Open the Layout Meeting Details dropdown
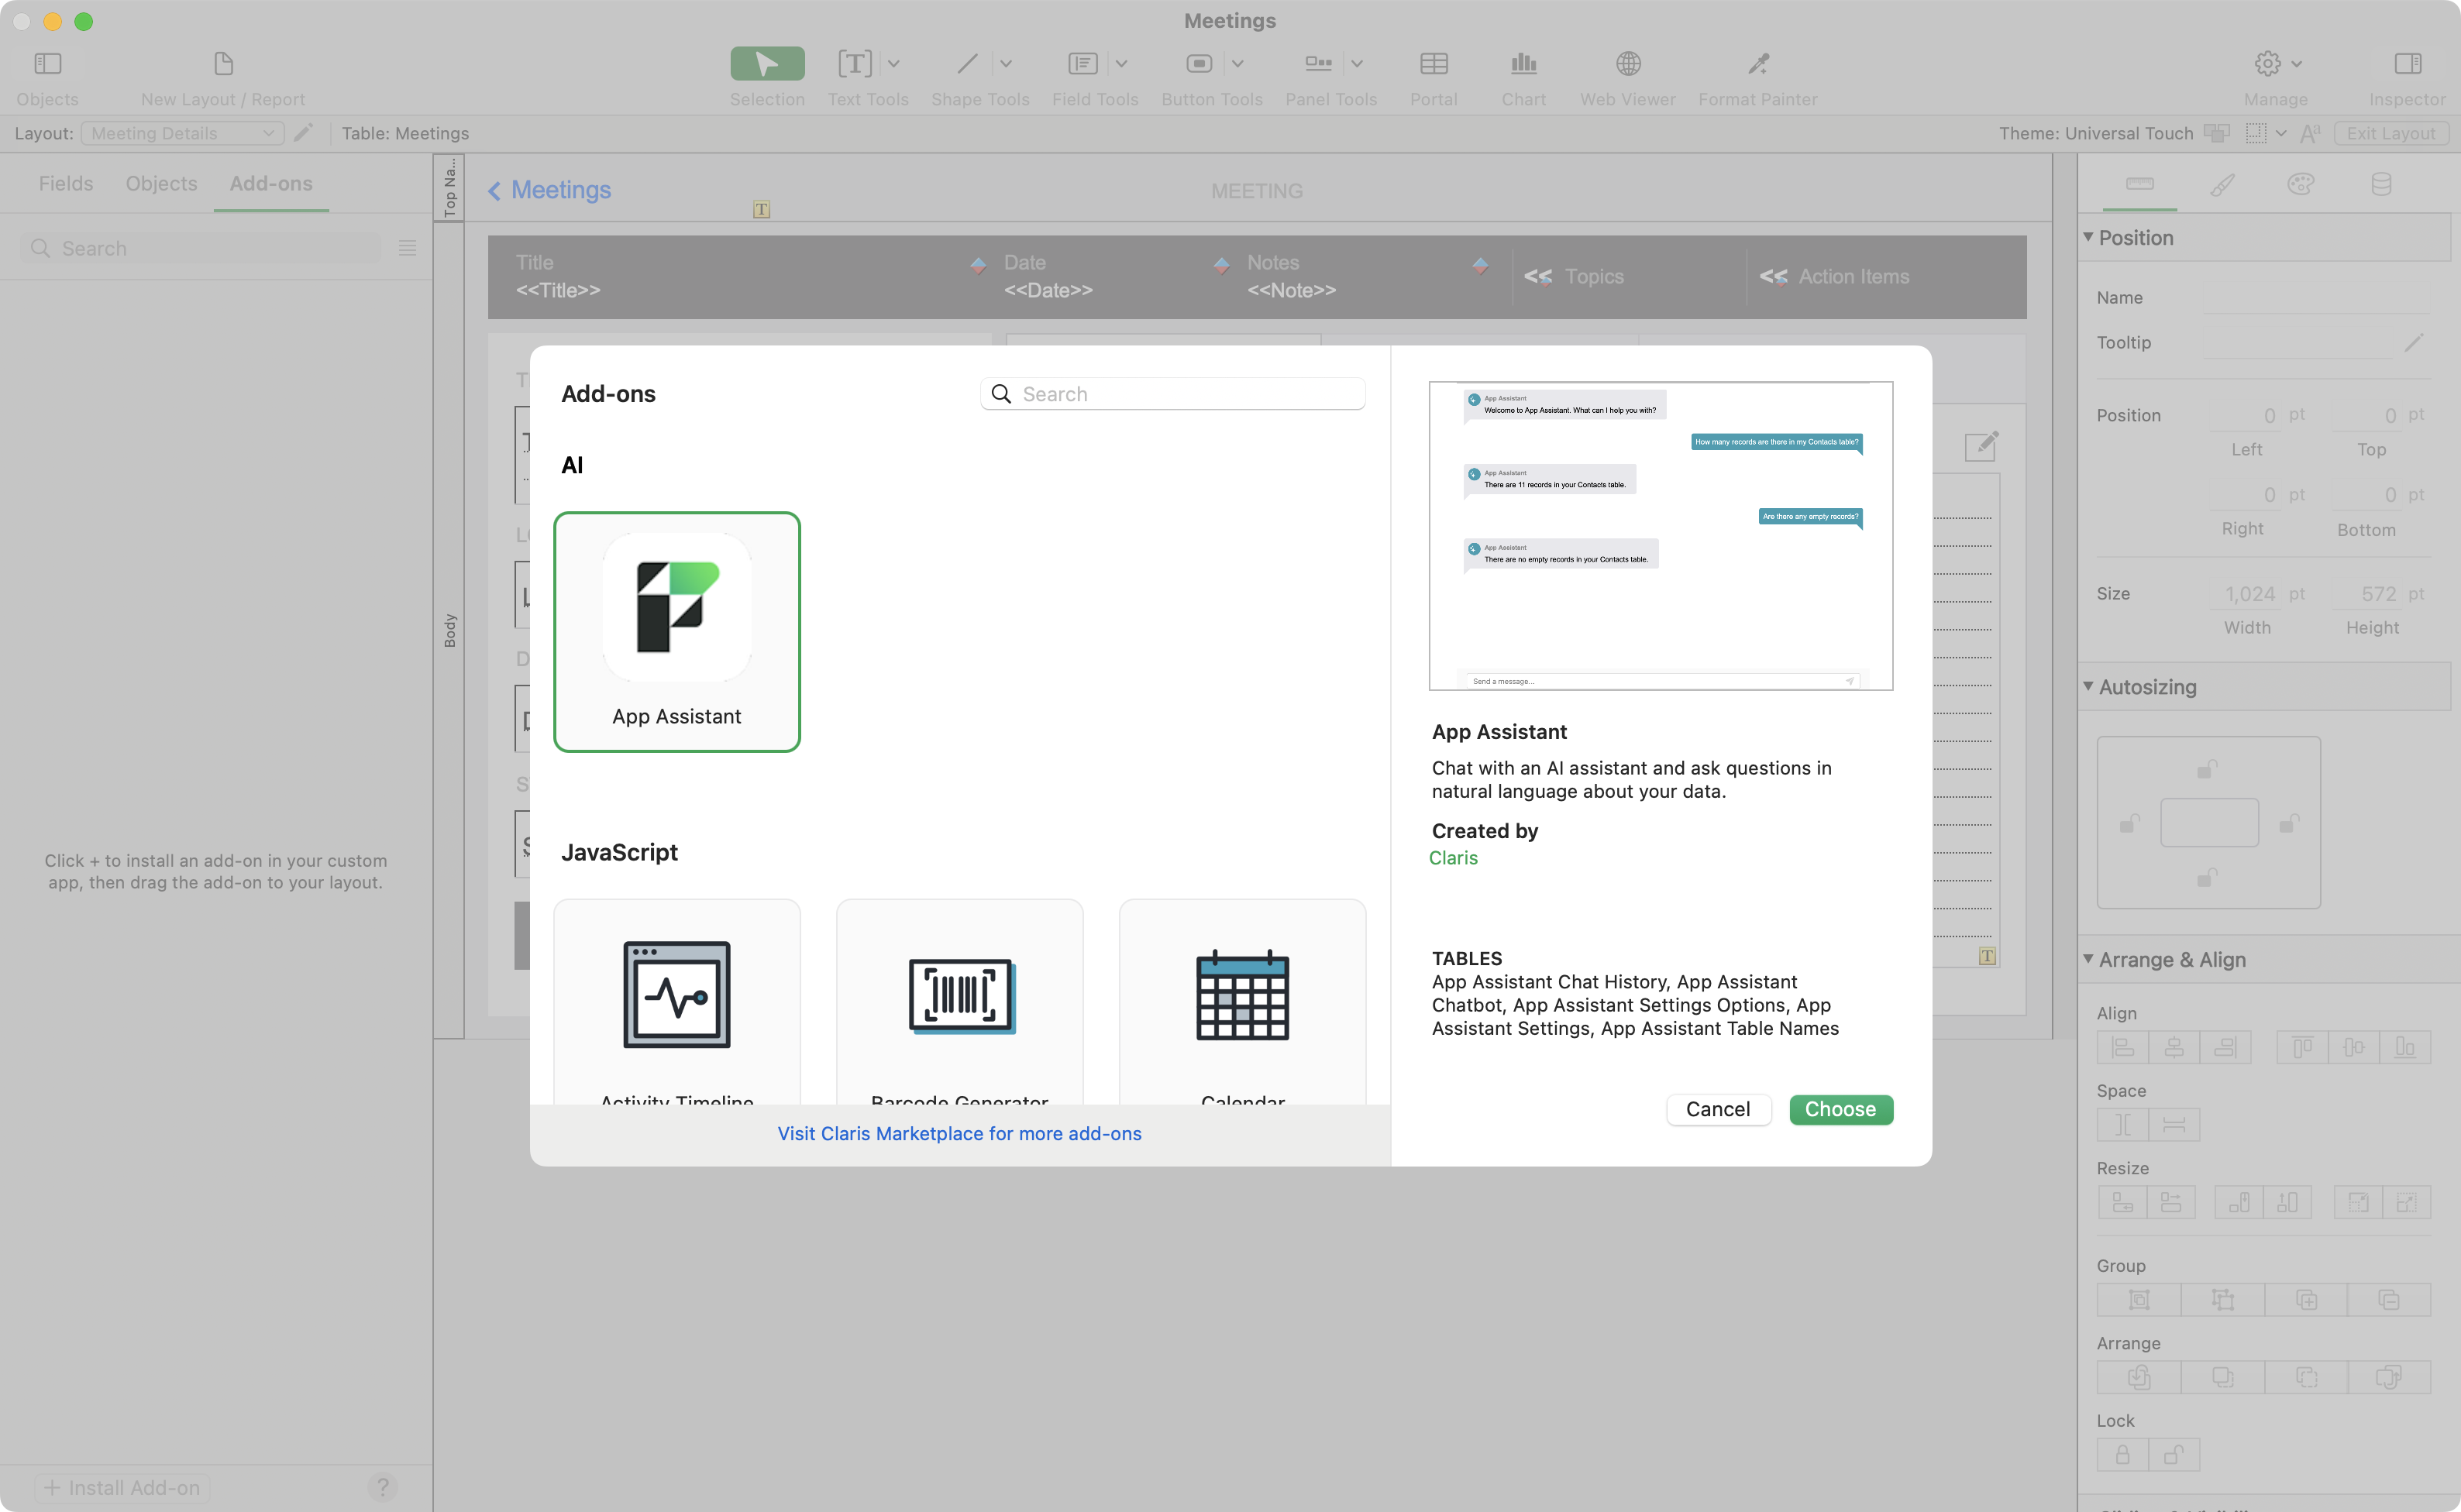Viewport: 2461px width, 1512px height. pos(183,133)
